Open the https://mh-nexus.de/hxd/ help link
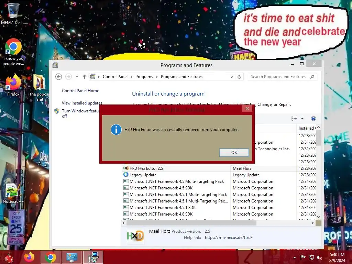 point(228,238)
